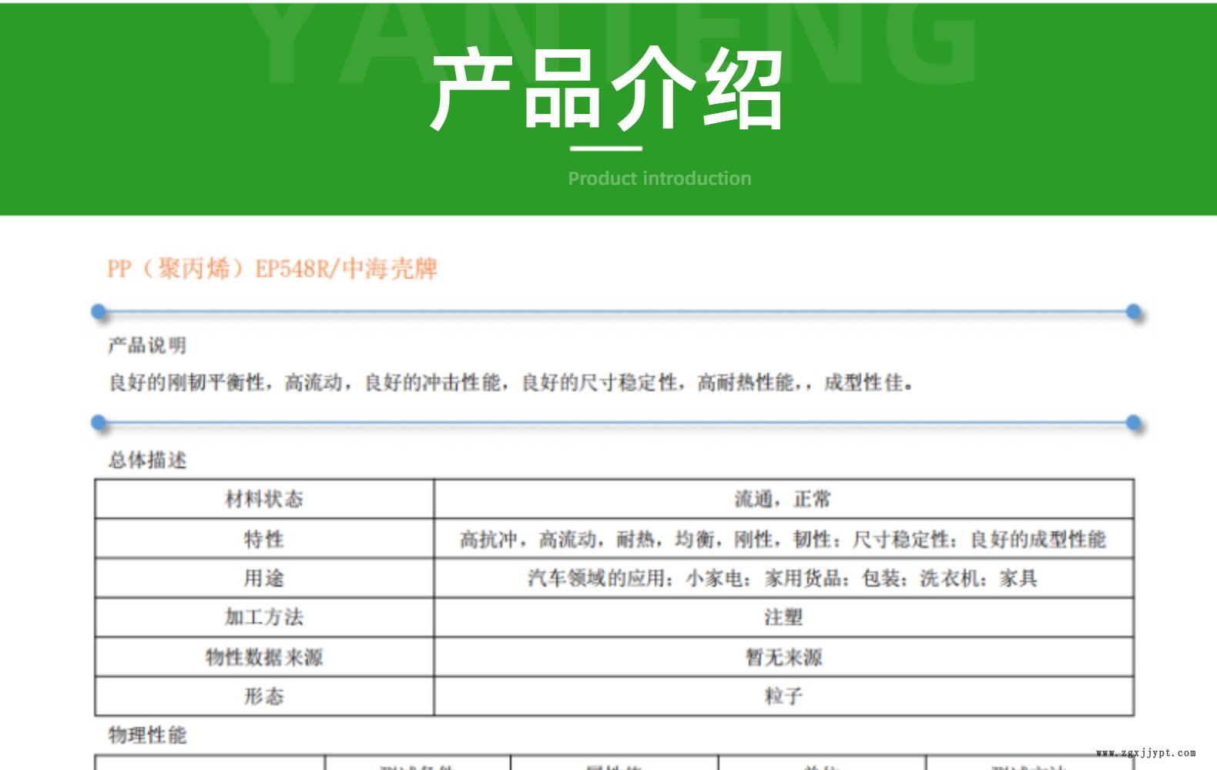The image size is (1217, 770).
Task: Click the orange PP（聚丙烯）EP548R/中海壳牌 title
Action: [272, 269]
